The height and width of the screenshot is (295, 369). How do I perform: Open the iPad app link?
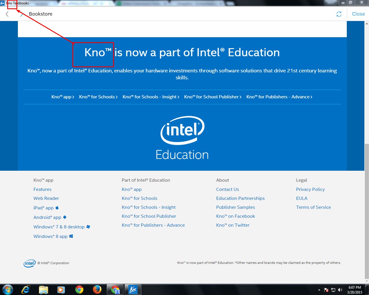(46, 208)
